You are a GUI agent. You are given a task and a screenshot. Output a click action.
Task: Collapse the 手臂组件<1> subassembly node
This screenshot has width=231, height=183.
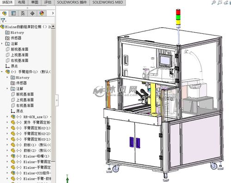2,72
